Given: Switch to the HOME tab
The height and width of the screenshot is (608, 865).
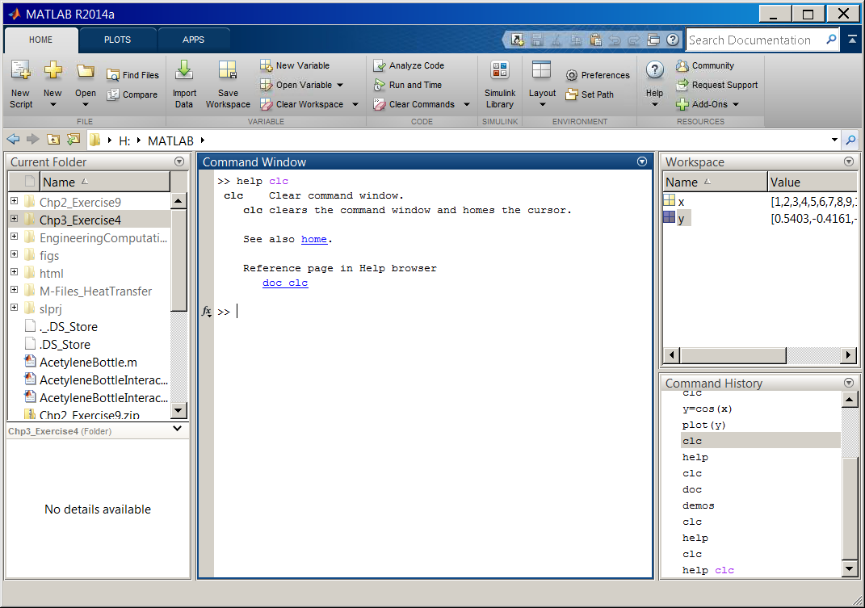Looking at the screenshot, I should pyautogui.click(x=41, y=40).
